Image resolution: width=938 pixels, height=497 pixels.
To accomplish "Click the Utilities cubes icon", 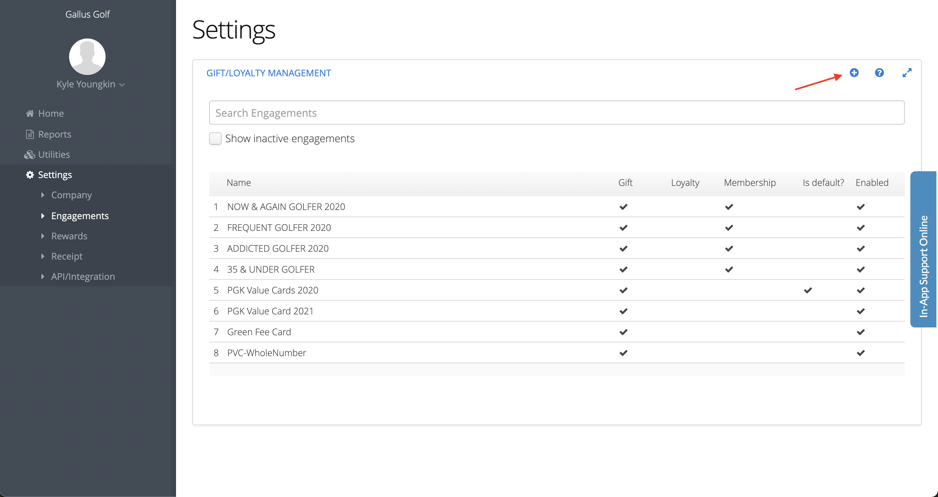I will point(29,155).
